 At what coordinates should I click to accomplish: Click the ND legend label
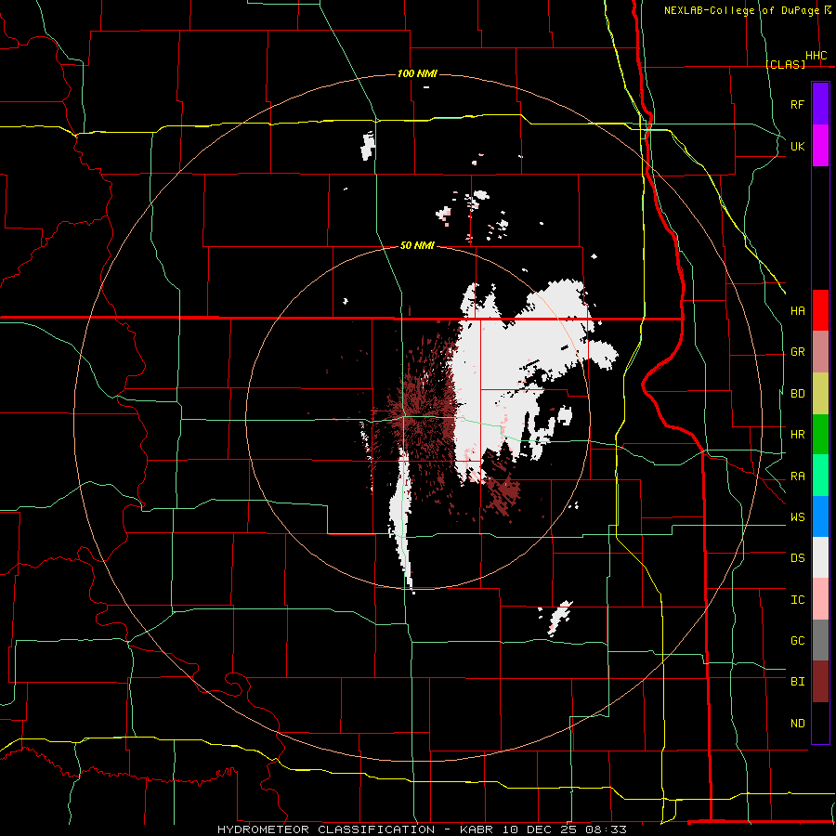(x=797, y=724)
